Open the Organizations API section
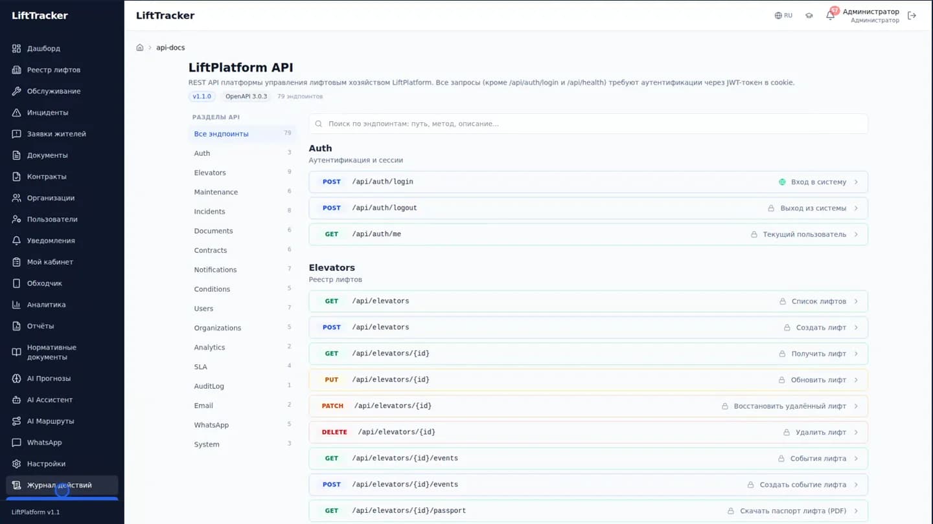The width and height of the screenshot is (933, 524). click(242, 328)
